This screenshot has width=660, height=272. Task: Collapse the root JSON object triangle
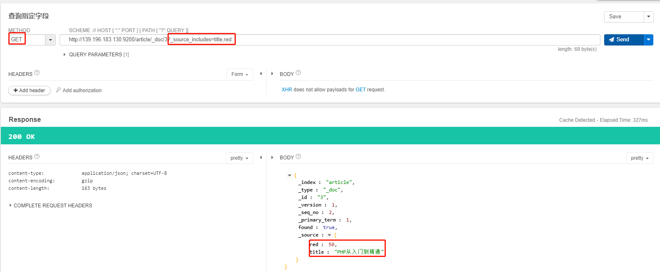[290, 176]
